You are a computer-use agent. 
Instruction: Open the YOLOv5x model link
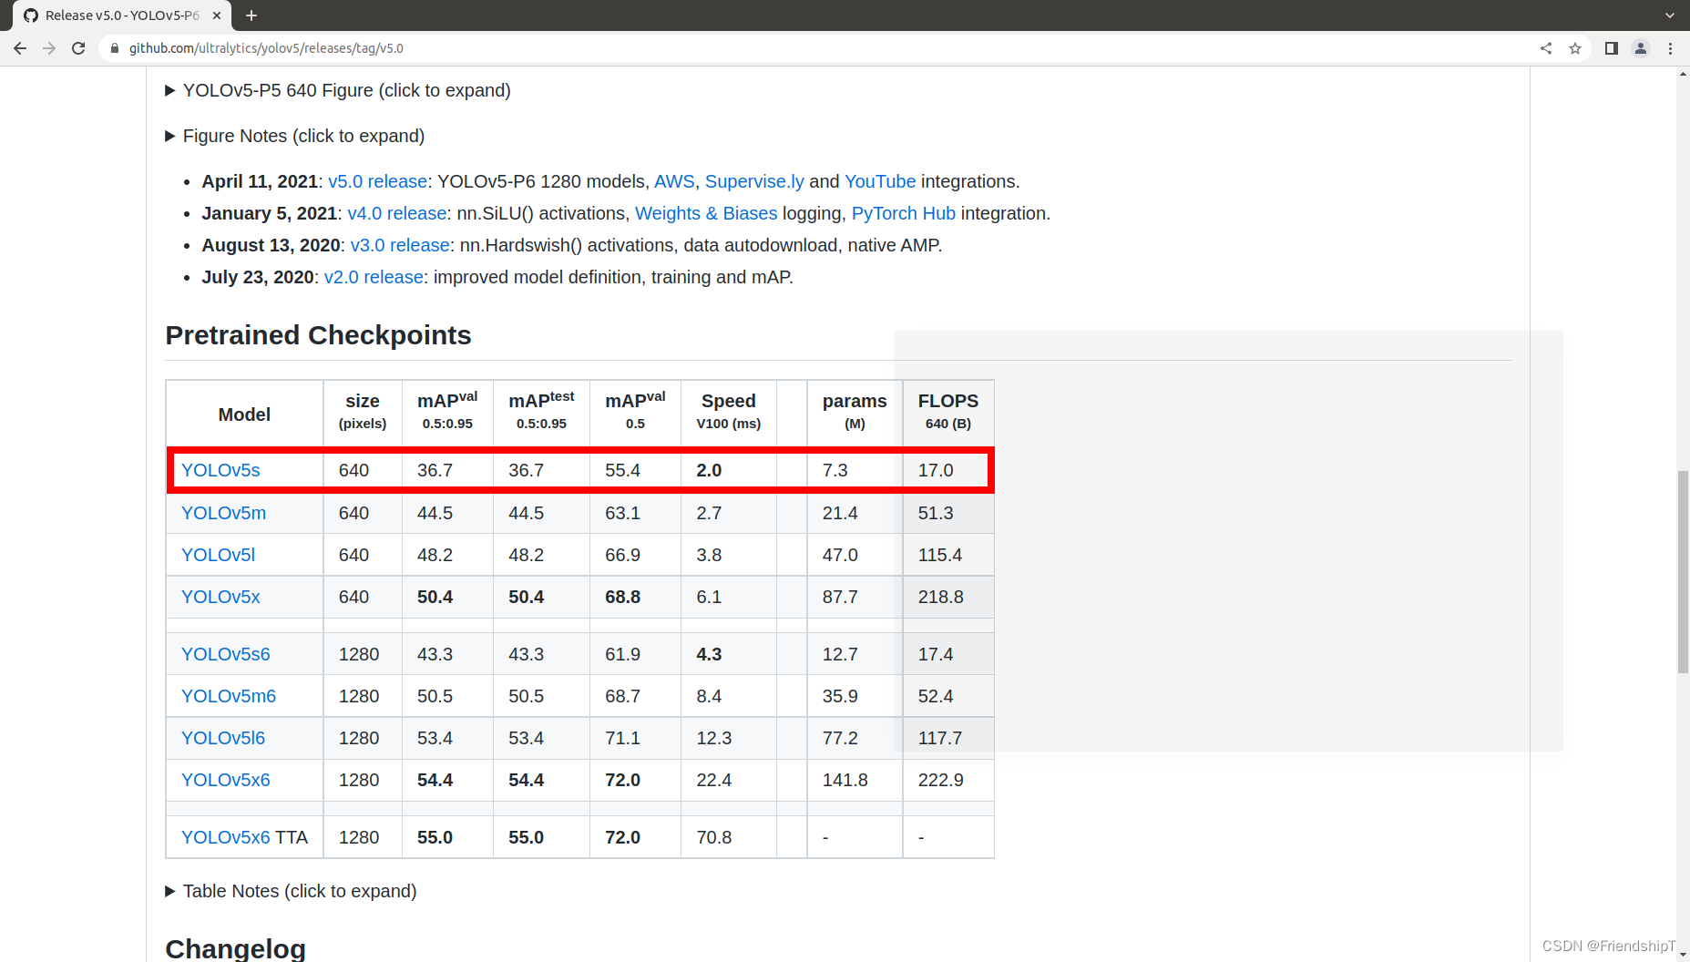pyautogui.click(x=220, y=597)
